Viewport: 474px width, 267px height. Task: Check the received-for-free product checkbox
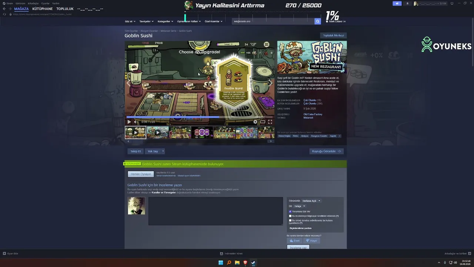pyautogui.click(x=290, y=220)
